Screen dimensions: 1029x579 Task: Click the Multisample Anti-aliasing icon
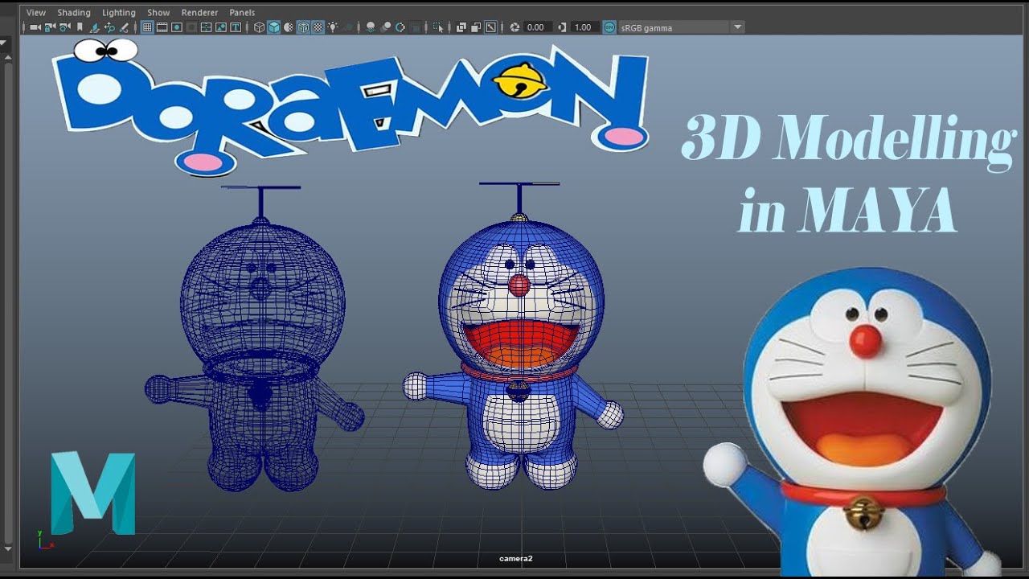pos(400,27)
